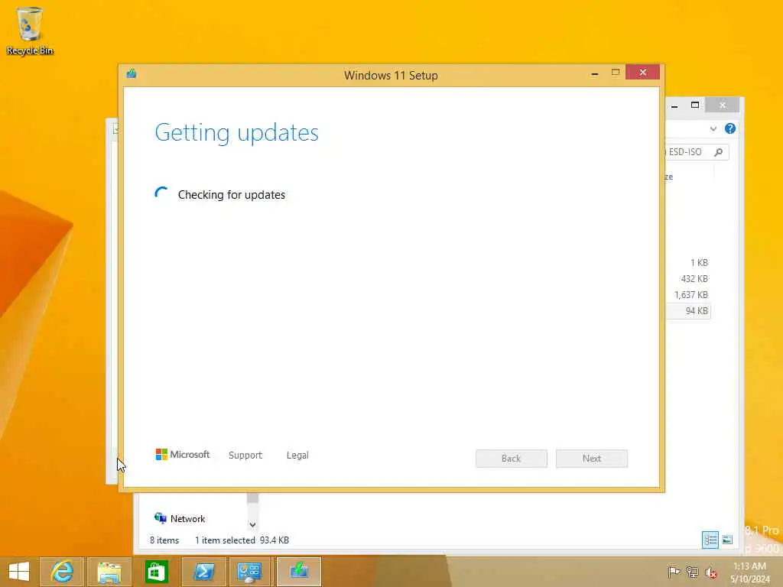This screenshot has width=783, height=587.
Task: Open the Action Center flag icon
Action: [x=674, y=572]
